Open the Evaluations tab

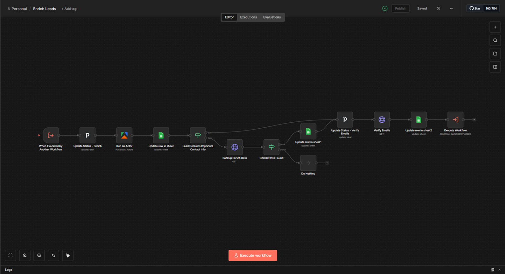pyautogui.click(x=272, y=17)
